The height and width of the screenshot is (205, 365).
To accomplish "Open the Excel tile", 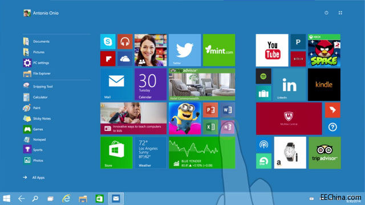I will 210,127.
